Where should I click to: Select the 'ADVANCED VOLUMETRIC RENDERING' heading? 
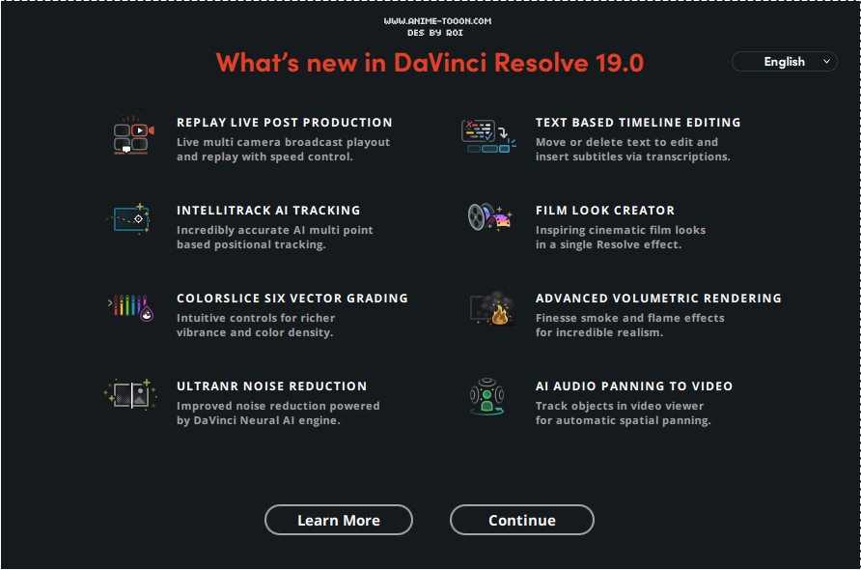click(x=658, y=299)
